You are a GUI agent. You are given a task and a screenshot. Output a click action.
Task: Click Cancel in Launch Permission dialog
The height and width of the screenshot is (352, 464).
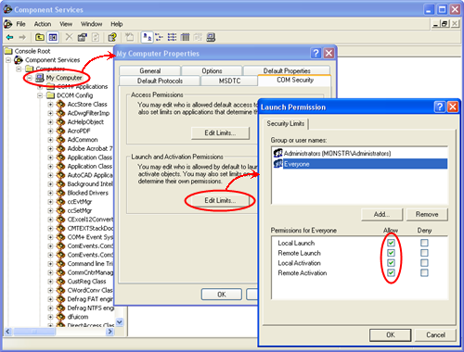point(435,334)
